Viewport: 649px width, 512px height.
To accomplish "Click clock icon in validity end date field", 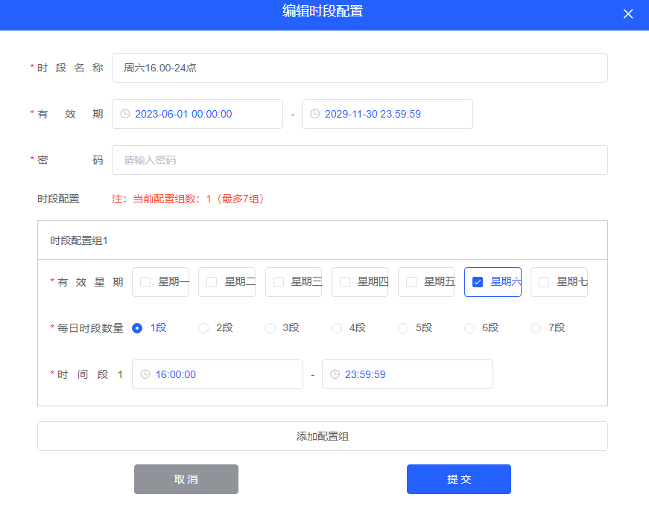I will [x=314, y=114].
